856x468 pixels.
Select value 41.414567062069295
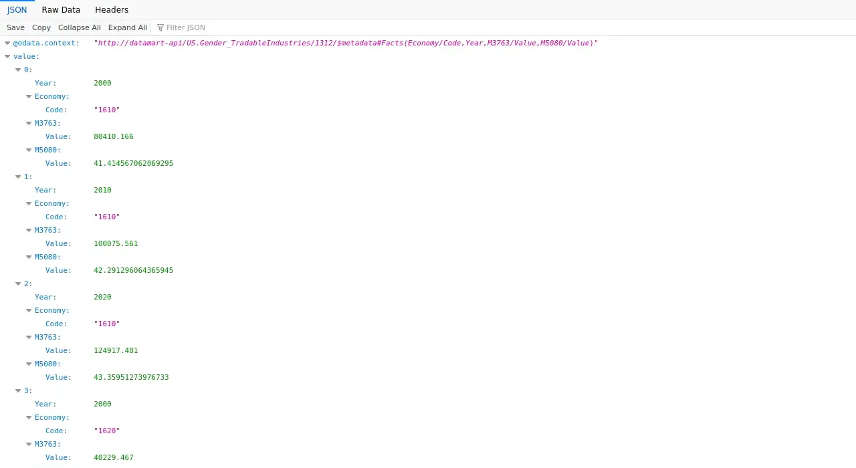(x=134, y=163)
